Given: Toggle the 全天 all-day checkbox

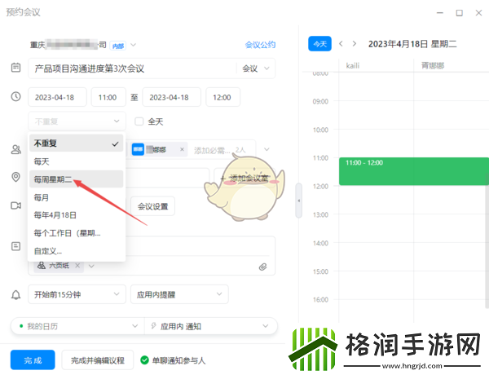Looking at the screenshot, I should [x=139, y=121].
